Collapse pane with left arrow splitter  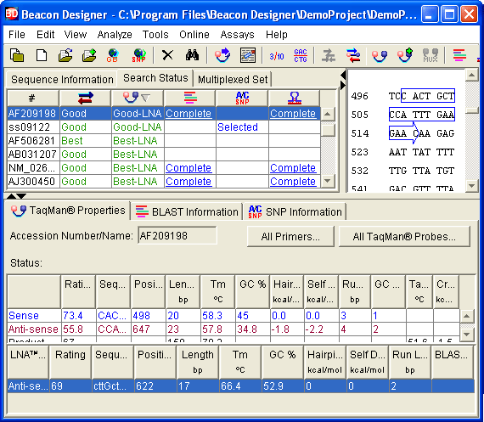(343, 75)
